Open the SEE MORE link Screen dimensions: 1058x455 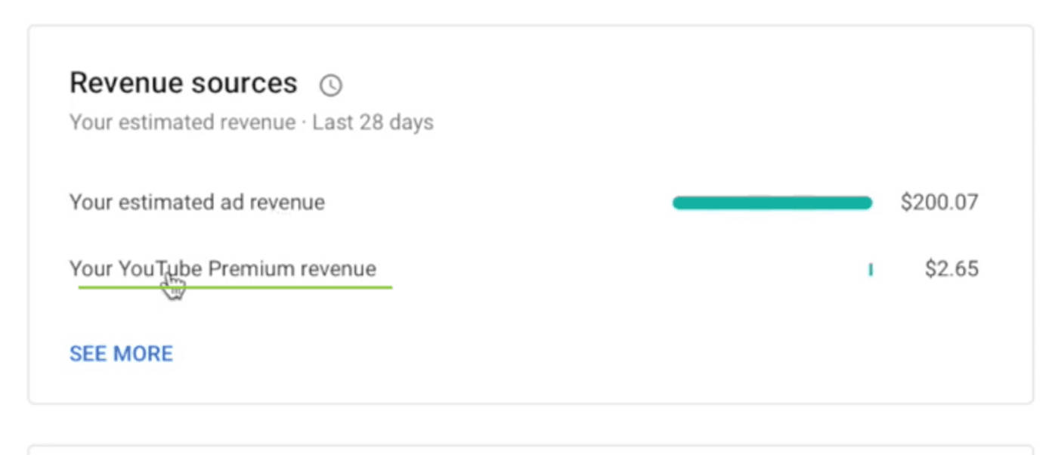click(x=122, y=354)
